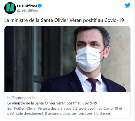Screen dimensions: 135x121
Task: Click the Twitter bird logo icon
Action: pos(127,5)
